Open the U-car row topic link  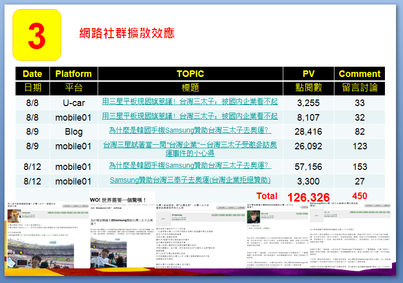click(190, 102)
